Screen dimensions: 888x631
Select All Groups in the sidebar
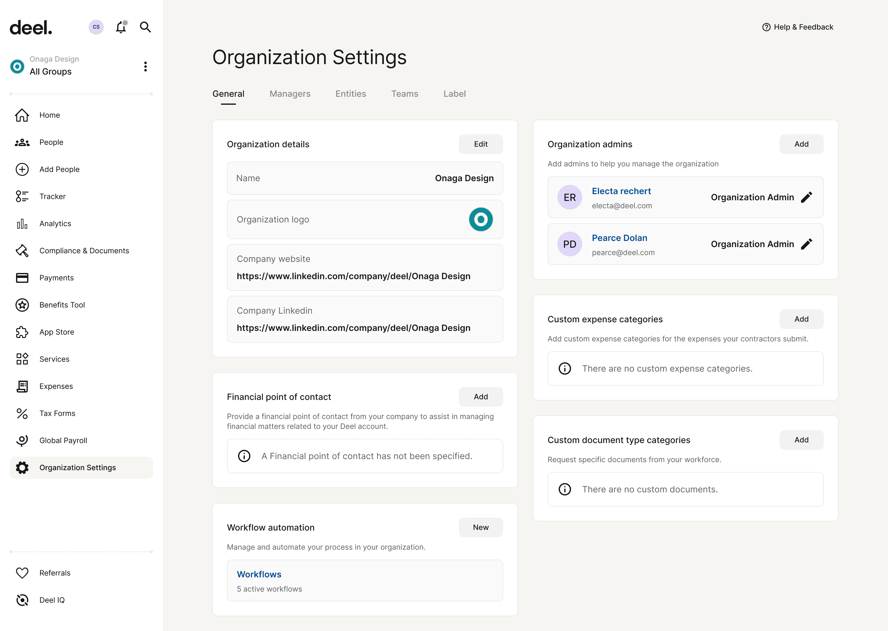tap(51, 72)
